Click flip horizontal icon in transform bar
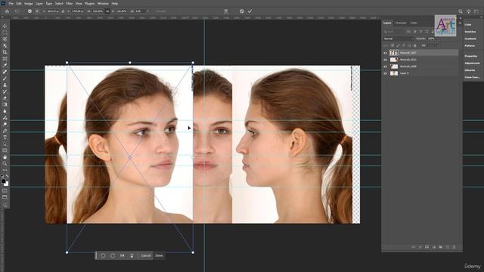Screen dimensions: 484x272 coord(123,255)
